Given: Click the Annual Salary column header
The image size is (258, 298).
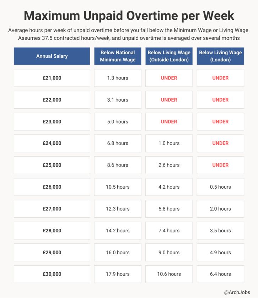Looking at the screenshot, I should [x=52, y=56].
